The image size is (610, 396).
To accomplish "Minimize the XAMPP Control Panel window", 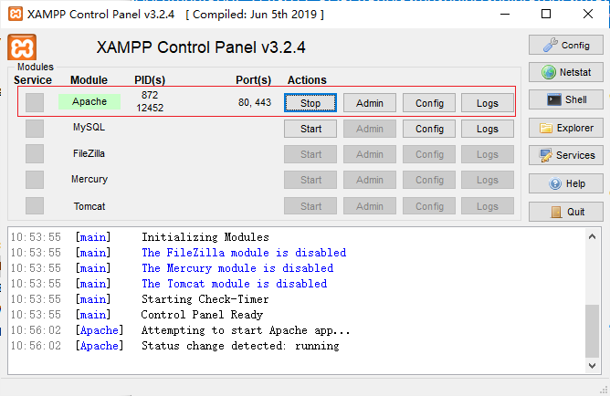I will click(x=505, y=14).
